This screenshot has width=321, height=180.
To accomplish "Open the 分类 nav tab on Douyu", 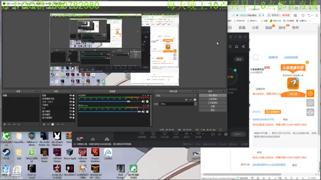I will [x=255, y=28].
